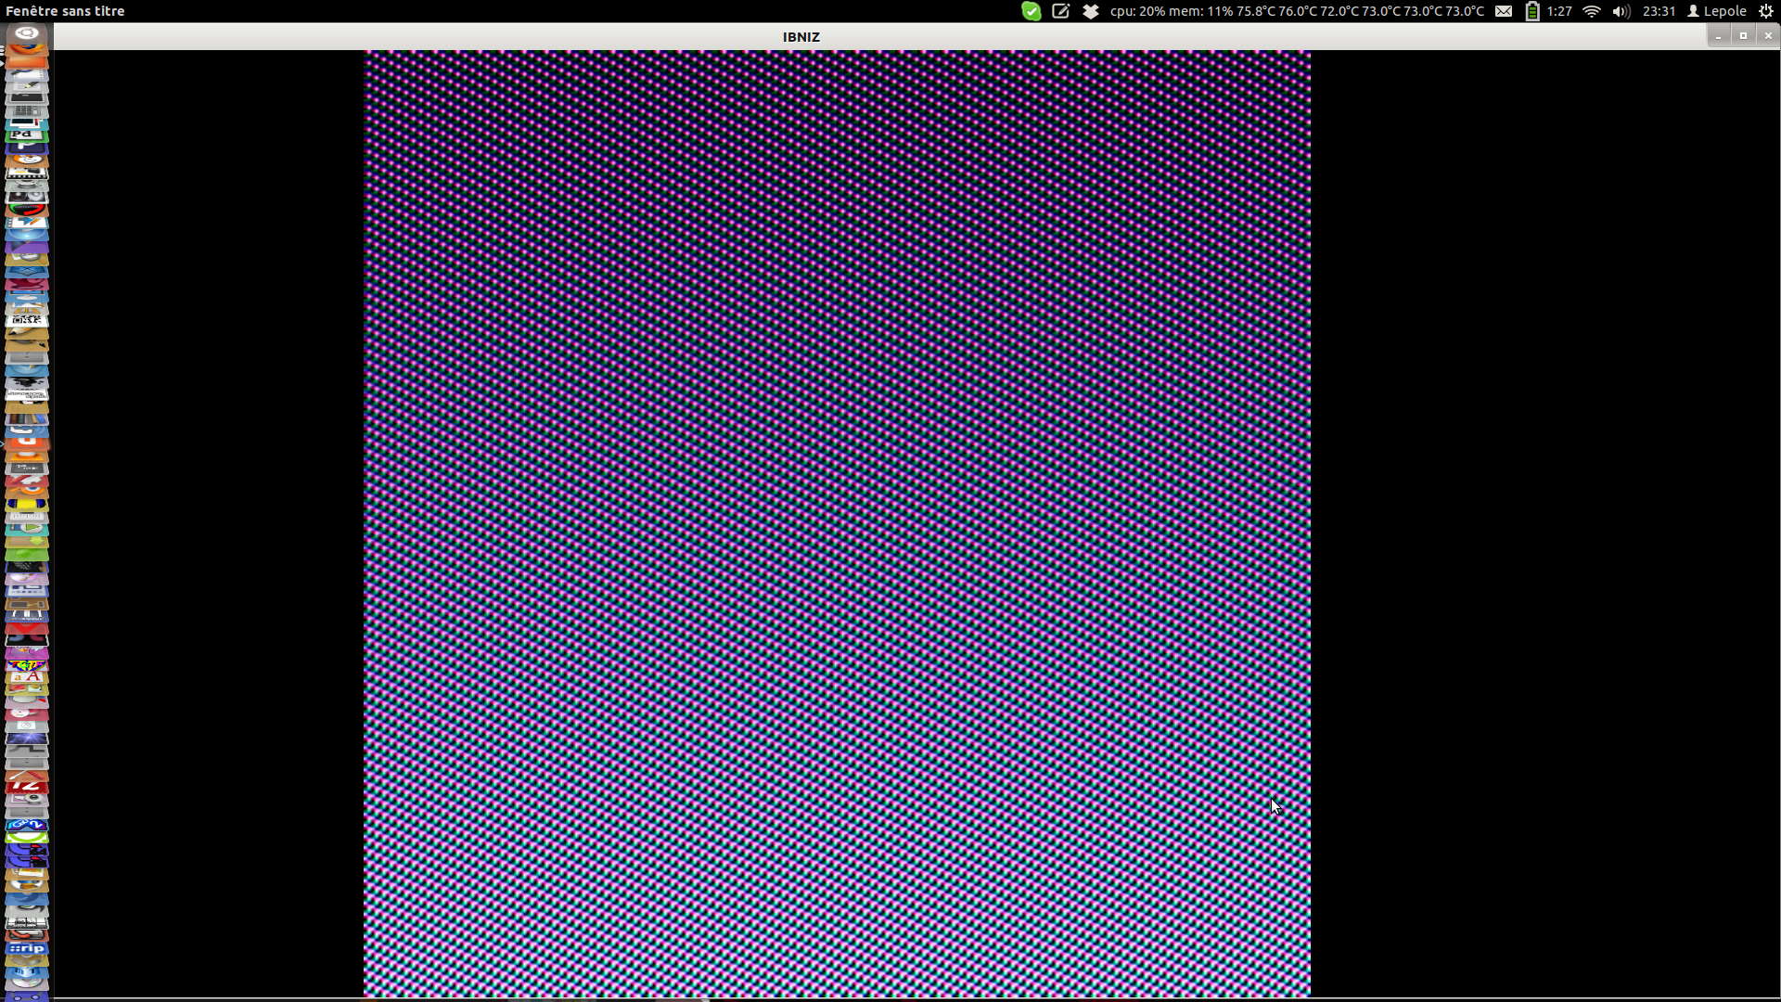The image size is (1781, 1002).
Task: Open the 23:31 clock calendar menu
Action: (x=1659, y=11)
